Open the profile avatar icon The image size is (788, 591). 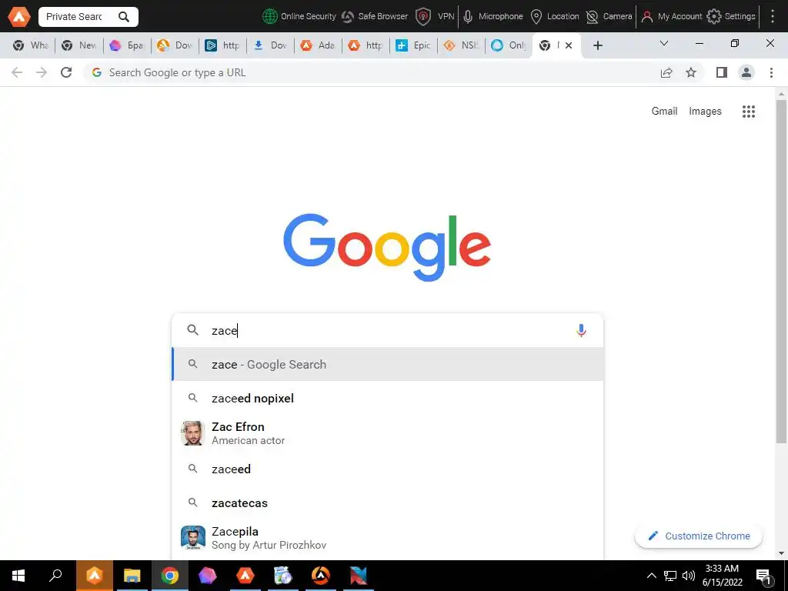point(746,72)
